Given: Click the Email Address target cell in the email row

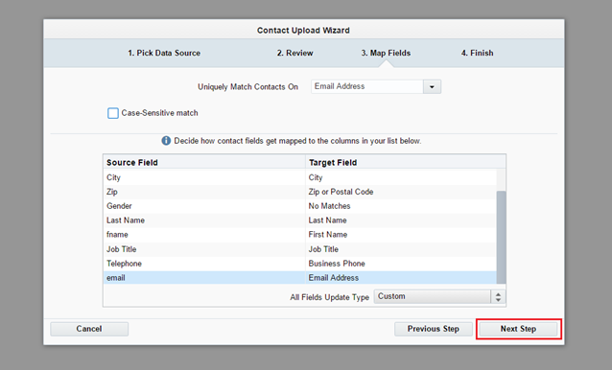Looking at the screenshot, I should (x=401, y=278).
